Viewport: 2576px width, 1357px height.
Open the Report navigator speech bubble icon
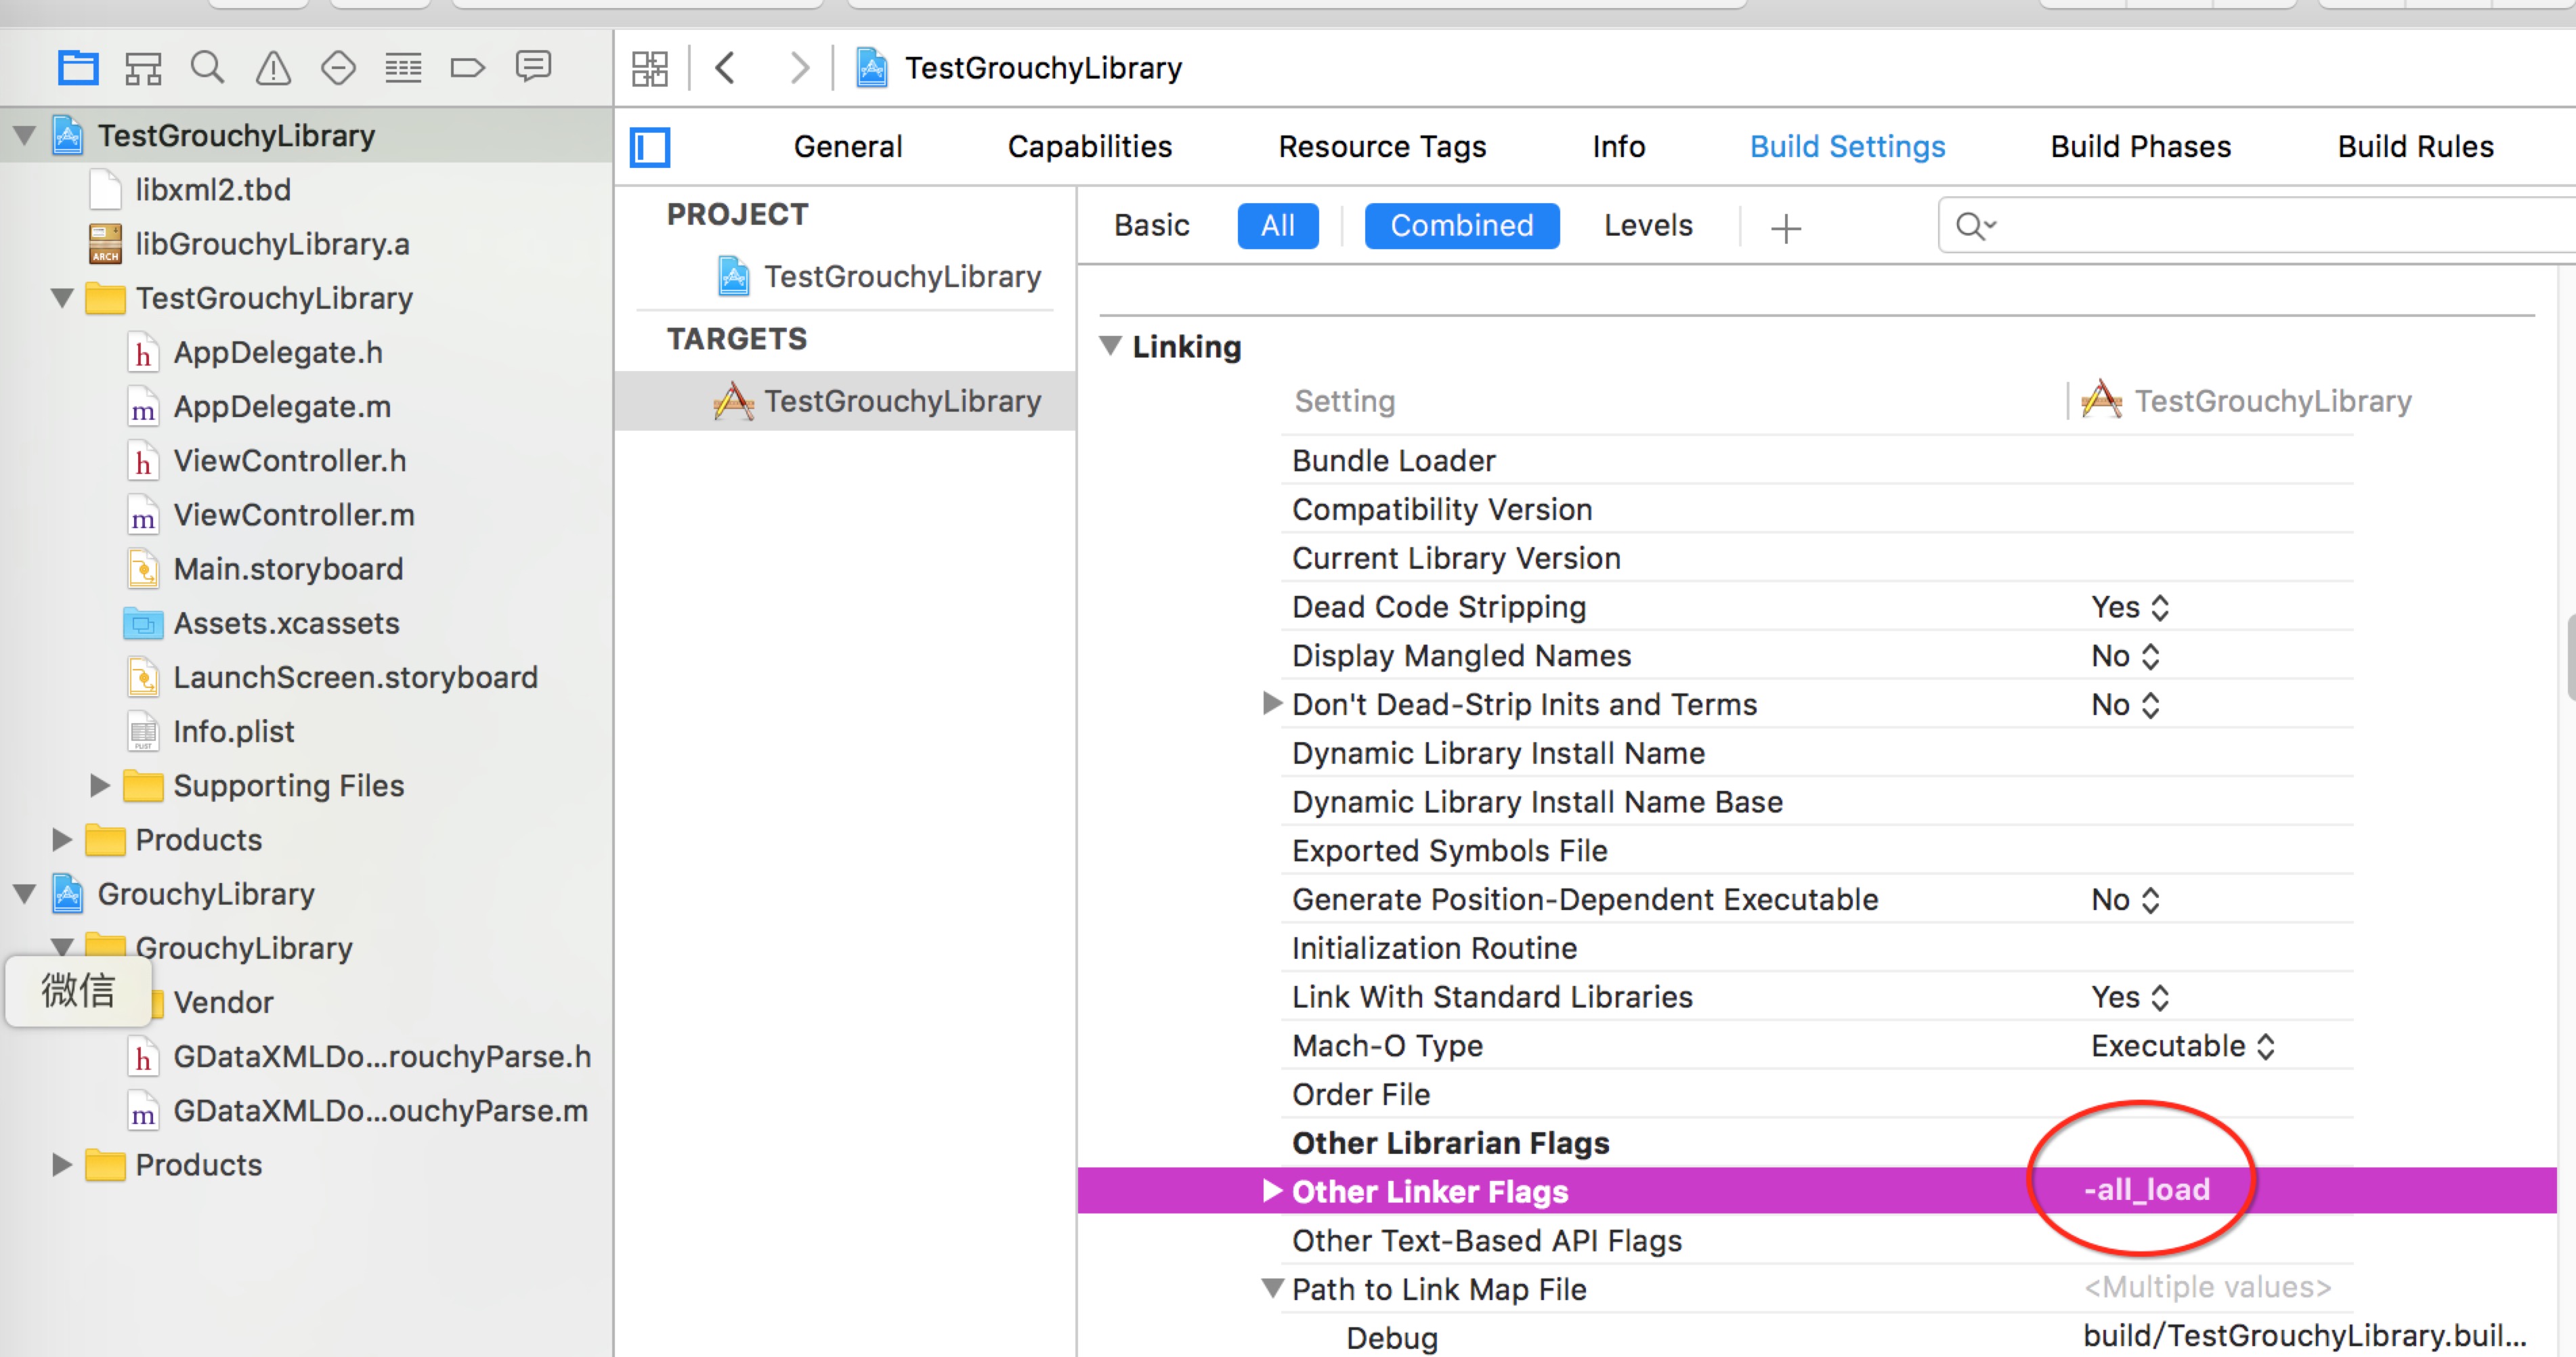pyautogui.click(x=533, y=67)
